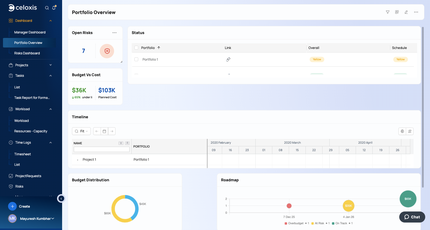The width and height of the screenshot is (430, 230).
Task: Click the timeline NAME filter input field
Action: click(x=102, y=149)
